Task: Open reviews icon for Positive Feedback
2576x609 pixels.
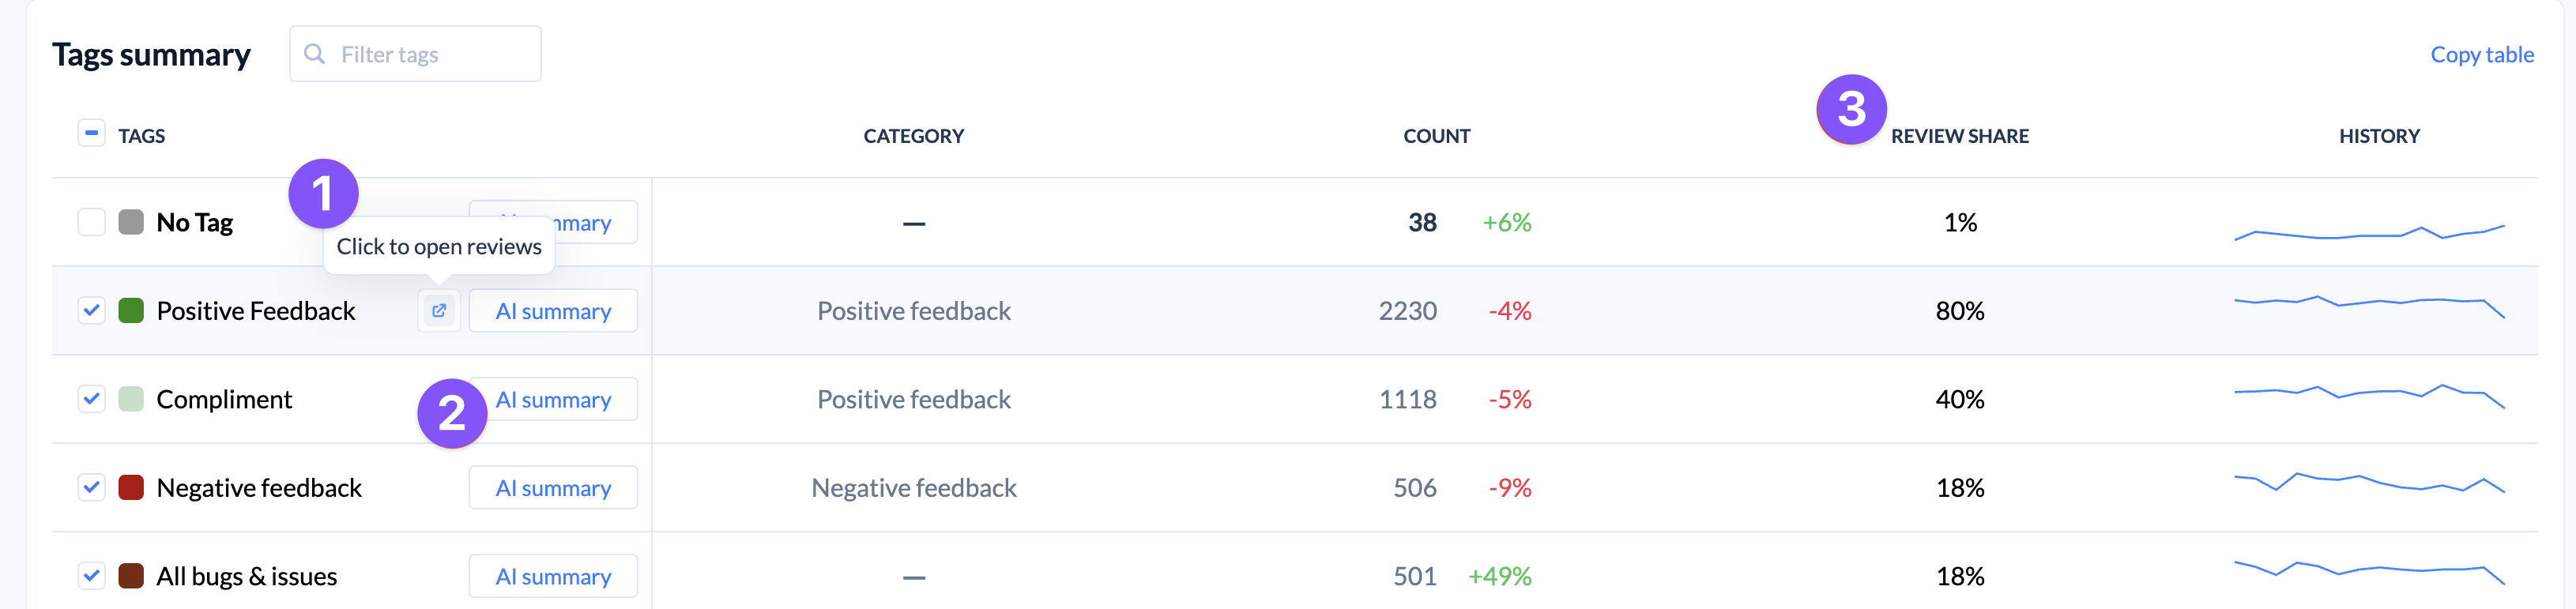Action: [439, 311]
